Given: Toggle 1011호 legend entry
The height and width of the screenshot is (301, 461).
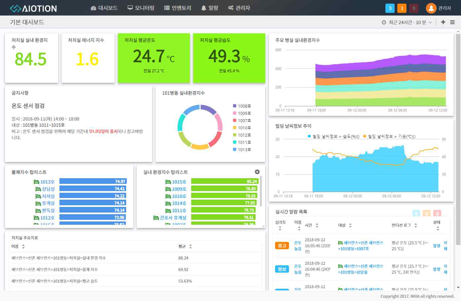Looking at the screenshot, I should click(x=242, y=142).
